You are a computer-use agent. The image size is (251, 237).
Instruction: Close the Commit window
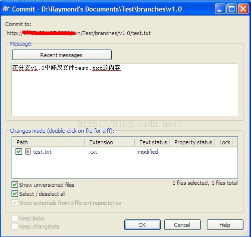pos(243,9)
